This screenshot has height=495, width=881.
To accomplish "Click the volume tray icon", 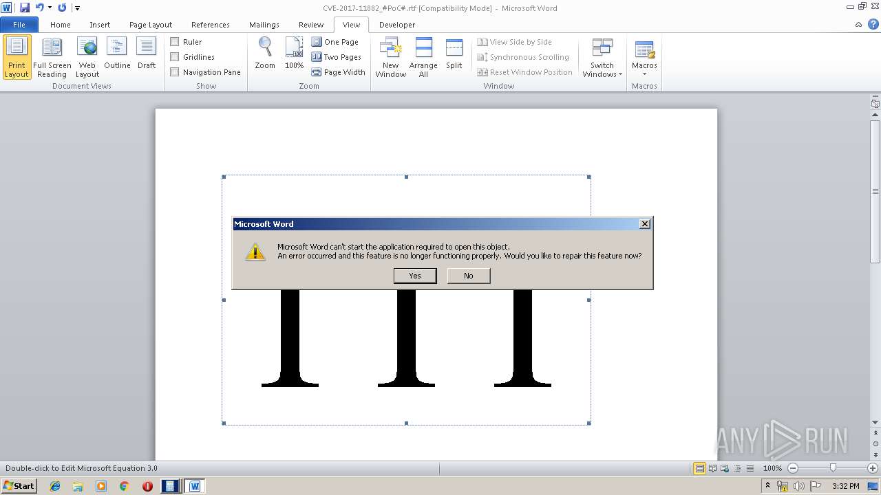I will click(x=800, y=486).
